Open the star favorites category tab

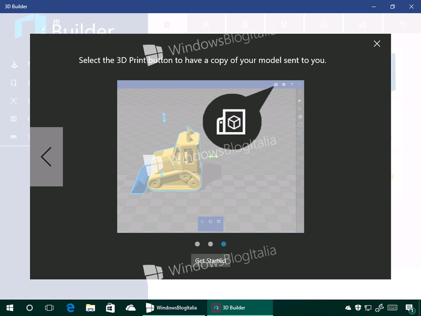click(x=167, y=25)
